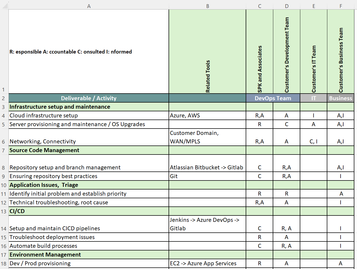Image resolution: width=357 pixels, height=269 pixels.
Task: Click 'R, A' in Automate build processes row
Action: 287,246
